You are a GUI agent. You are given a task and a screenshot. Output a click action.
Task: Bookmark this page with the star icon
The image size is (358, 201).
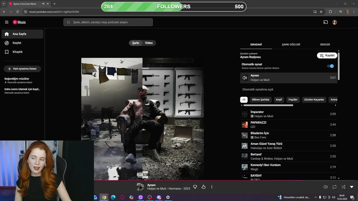(x=321, y=12)
